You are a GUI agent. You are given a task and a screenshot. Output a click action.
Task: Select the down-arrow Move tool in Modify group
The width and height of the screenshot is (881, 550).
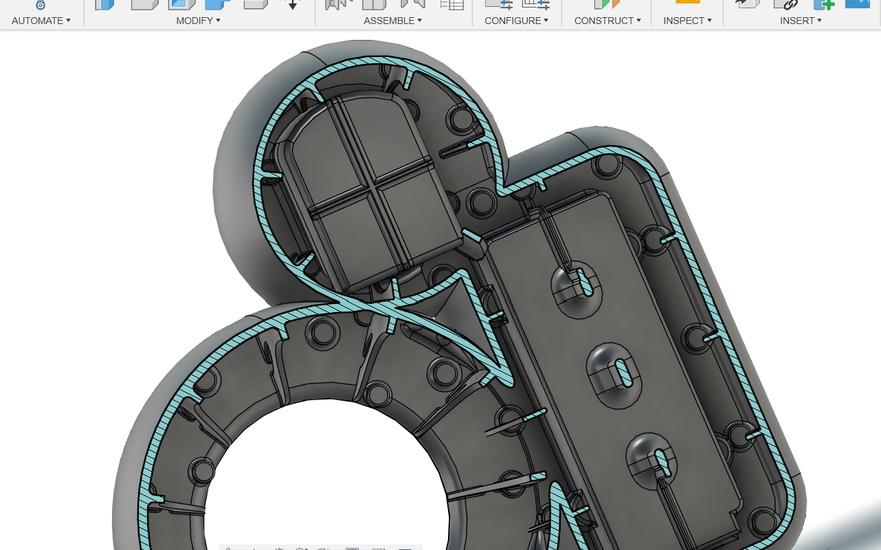tap(293, 4)
